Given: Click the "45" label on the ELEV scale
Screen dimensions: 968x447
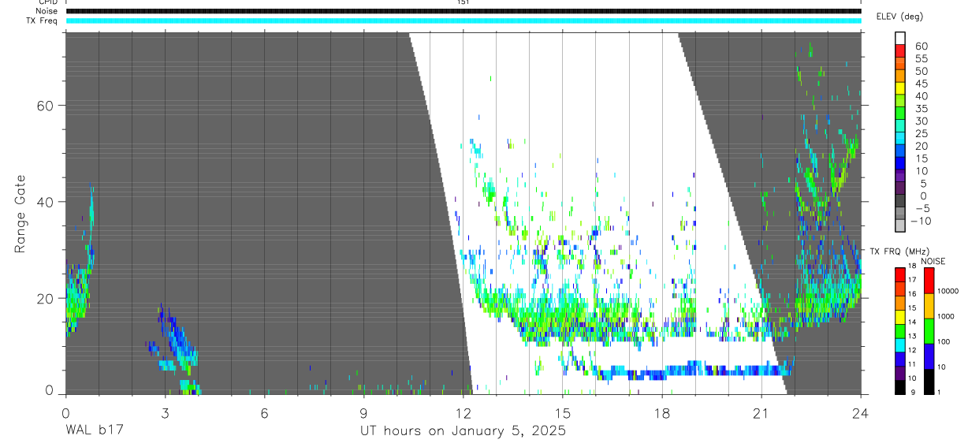Looking at the screenshot, I should pyautogui.click(x=921, y=84).
